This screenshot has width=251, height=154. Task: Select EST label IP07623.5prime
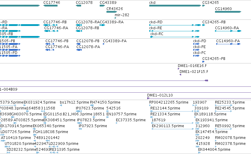(90, 108)
